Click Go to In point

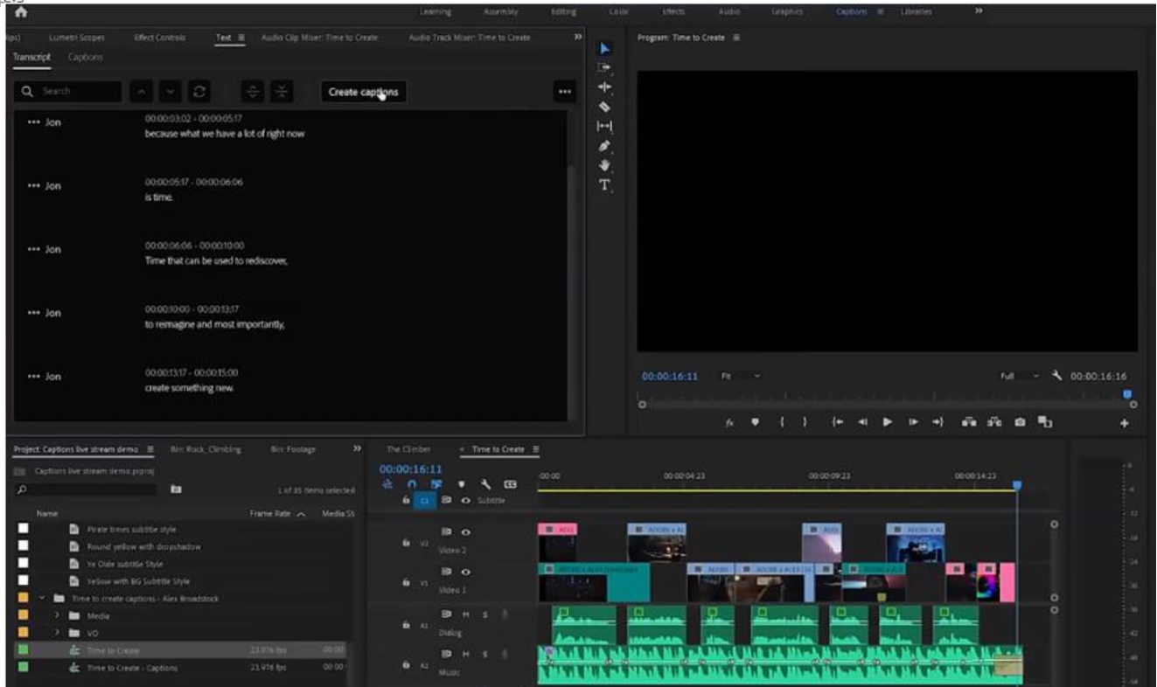[x=837, y=422]
